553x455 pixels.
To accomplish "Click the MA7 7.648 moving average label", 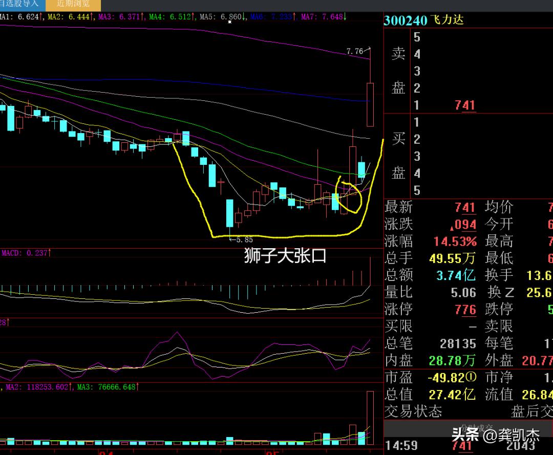I will 324,16.
